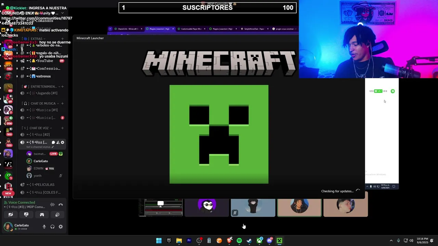
Task: Open Discord from taskbar
Action: (x=269, y=241)
